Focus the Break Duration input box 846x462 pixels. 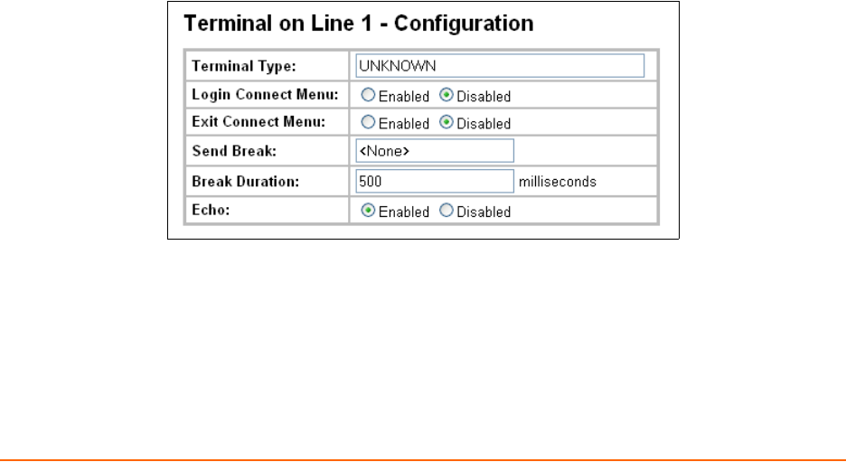tap(435, 180)
